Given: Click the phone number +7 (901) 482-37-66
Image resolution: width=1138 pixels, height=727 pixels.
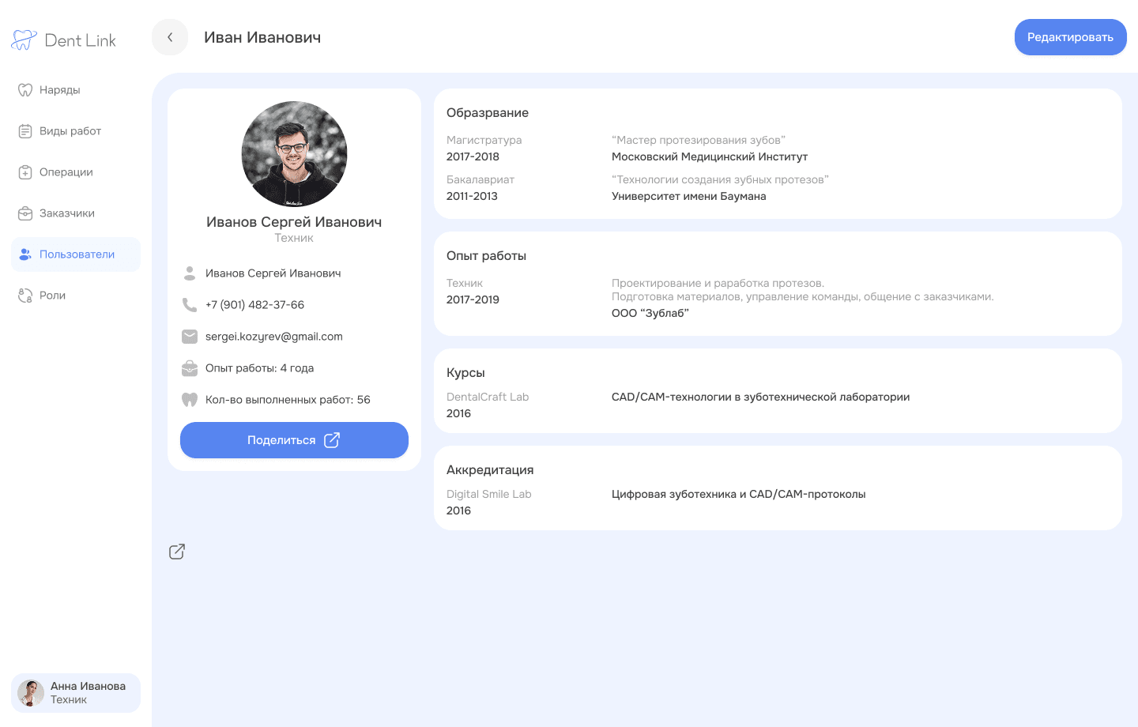Looking at the screenshot, I should pos(254,305).
